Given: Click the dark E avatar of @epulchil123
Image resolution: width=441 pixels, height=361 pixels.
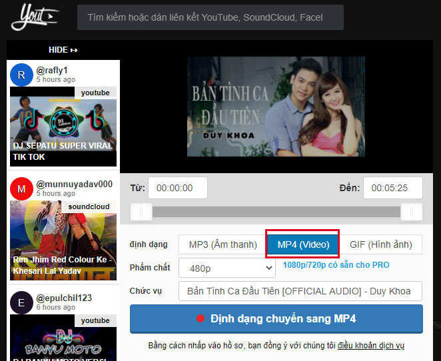Looking at the screenshot, I should point(21,302).
